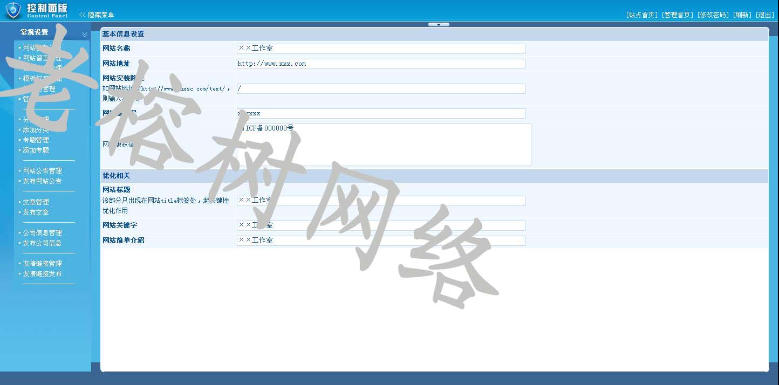This screenshot has width=779, height=385.
Task: Go to 管理首页 in the top bar
Action: 678,15
